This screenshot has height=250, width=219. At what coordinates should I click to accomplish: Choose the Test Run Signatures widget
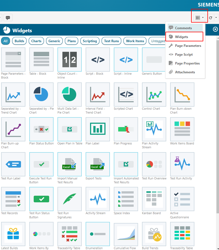70,199
